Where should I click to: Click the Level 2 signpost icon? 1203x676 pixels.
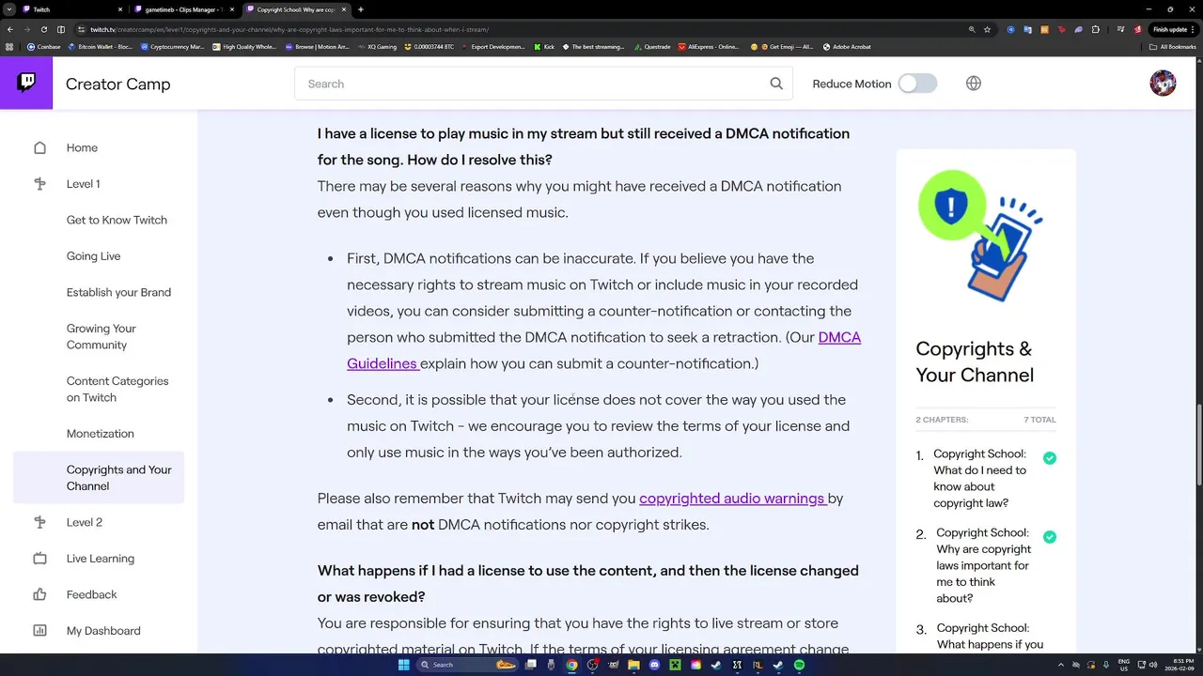(39, 522)
